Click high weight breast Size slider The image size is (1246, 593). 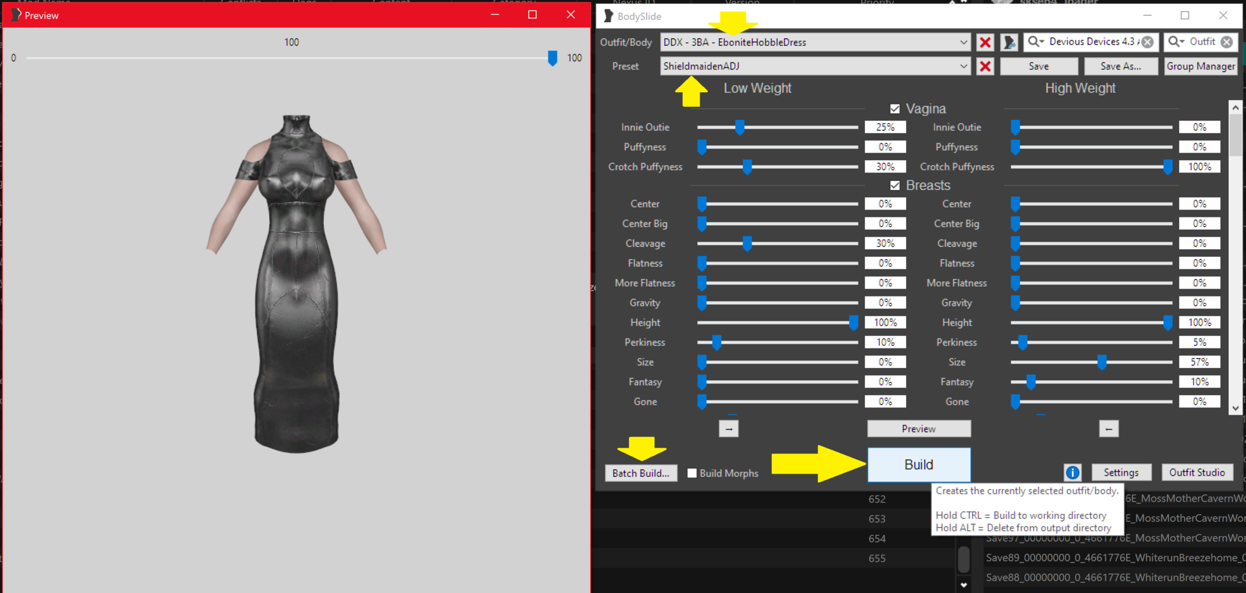[1092, 363]
